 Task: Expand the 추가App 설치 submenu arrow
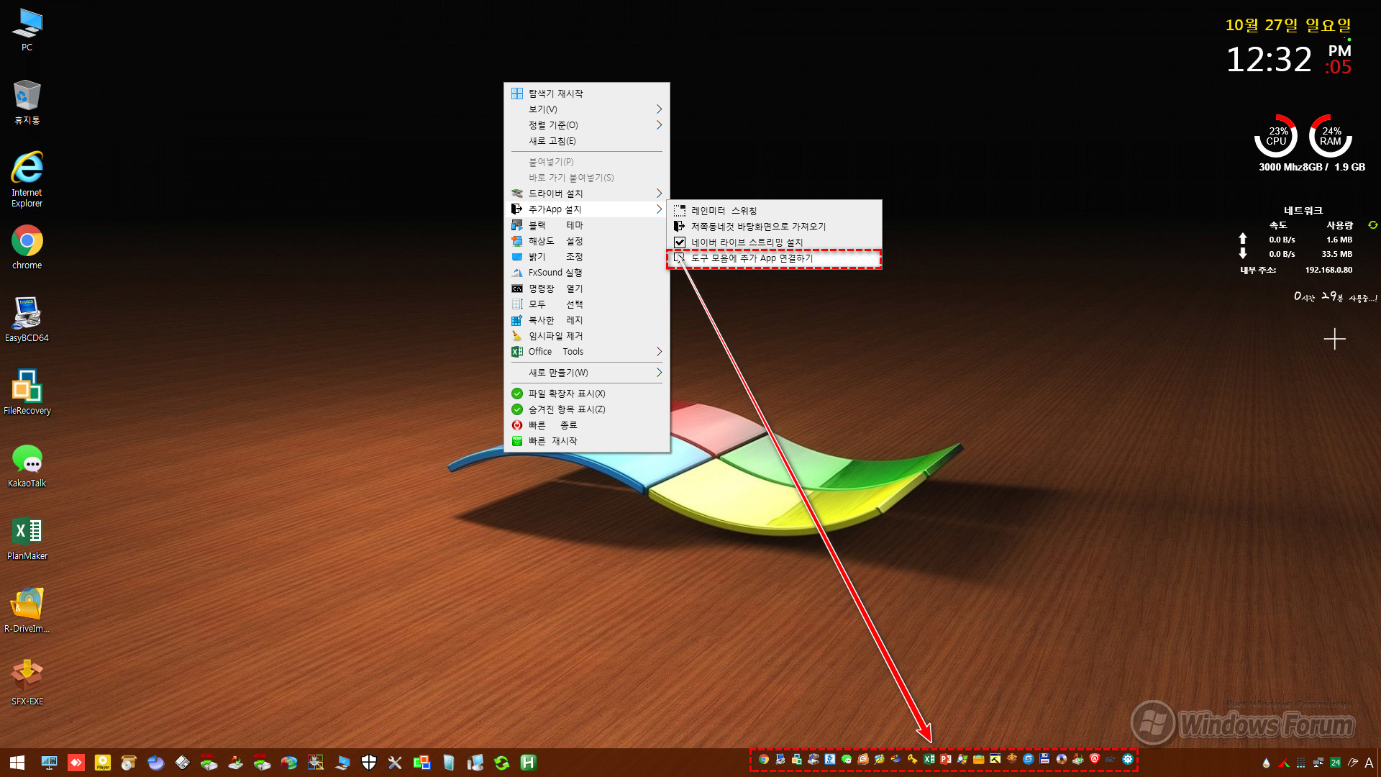point(659,209)
